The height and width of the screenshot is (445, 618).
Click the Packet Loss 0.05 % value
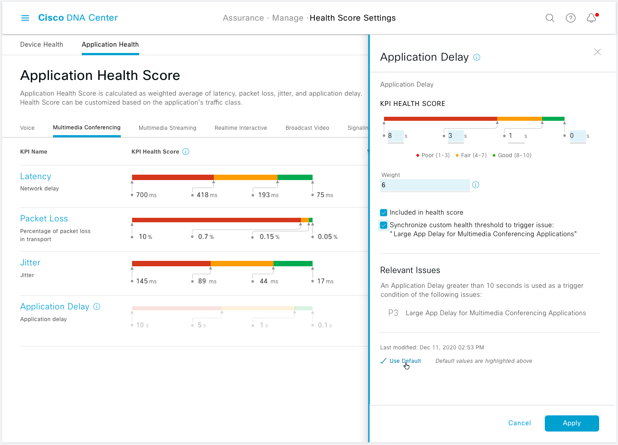(x=328, y=237)
